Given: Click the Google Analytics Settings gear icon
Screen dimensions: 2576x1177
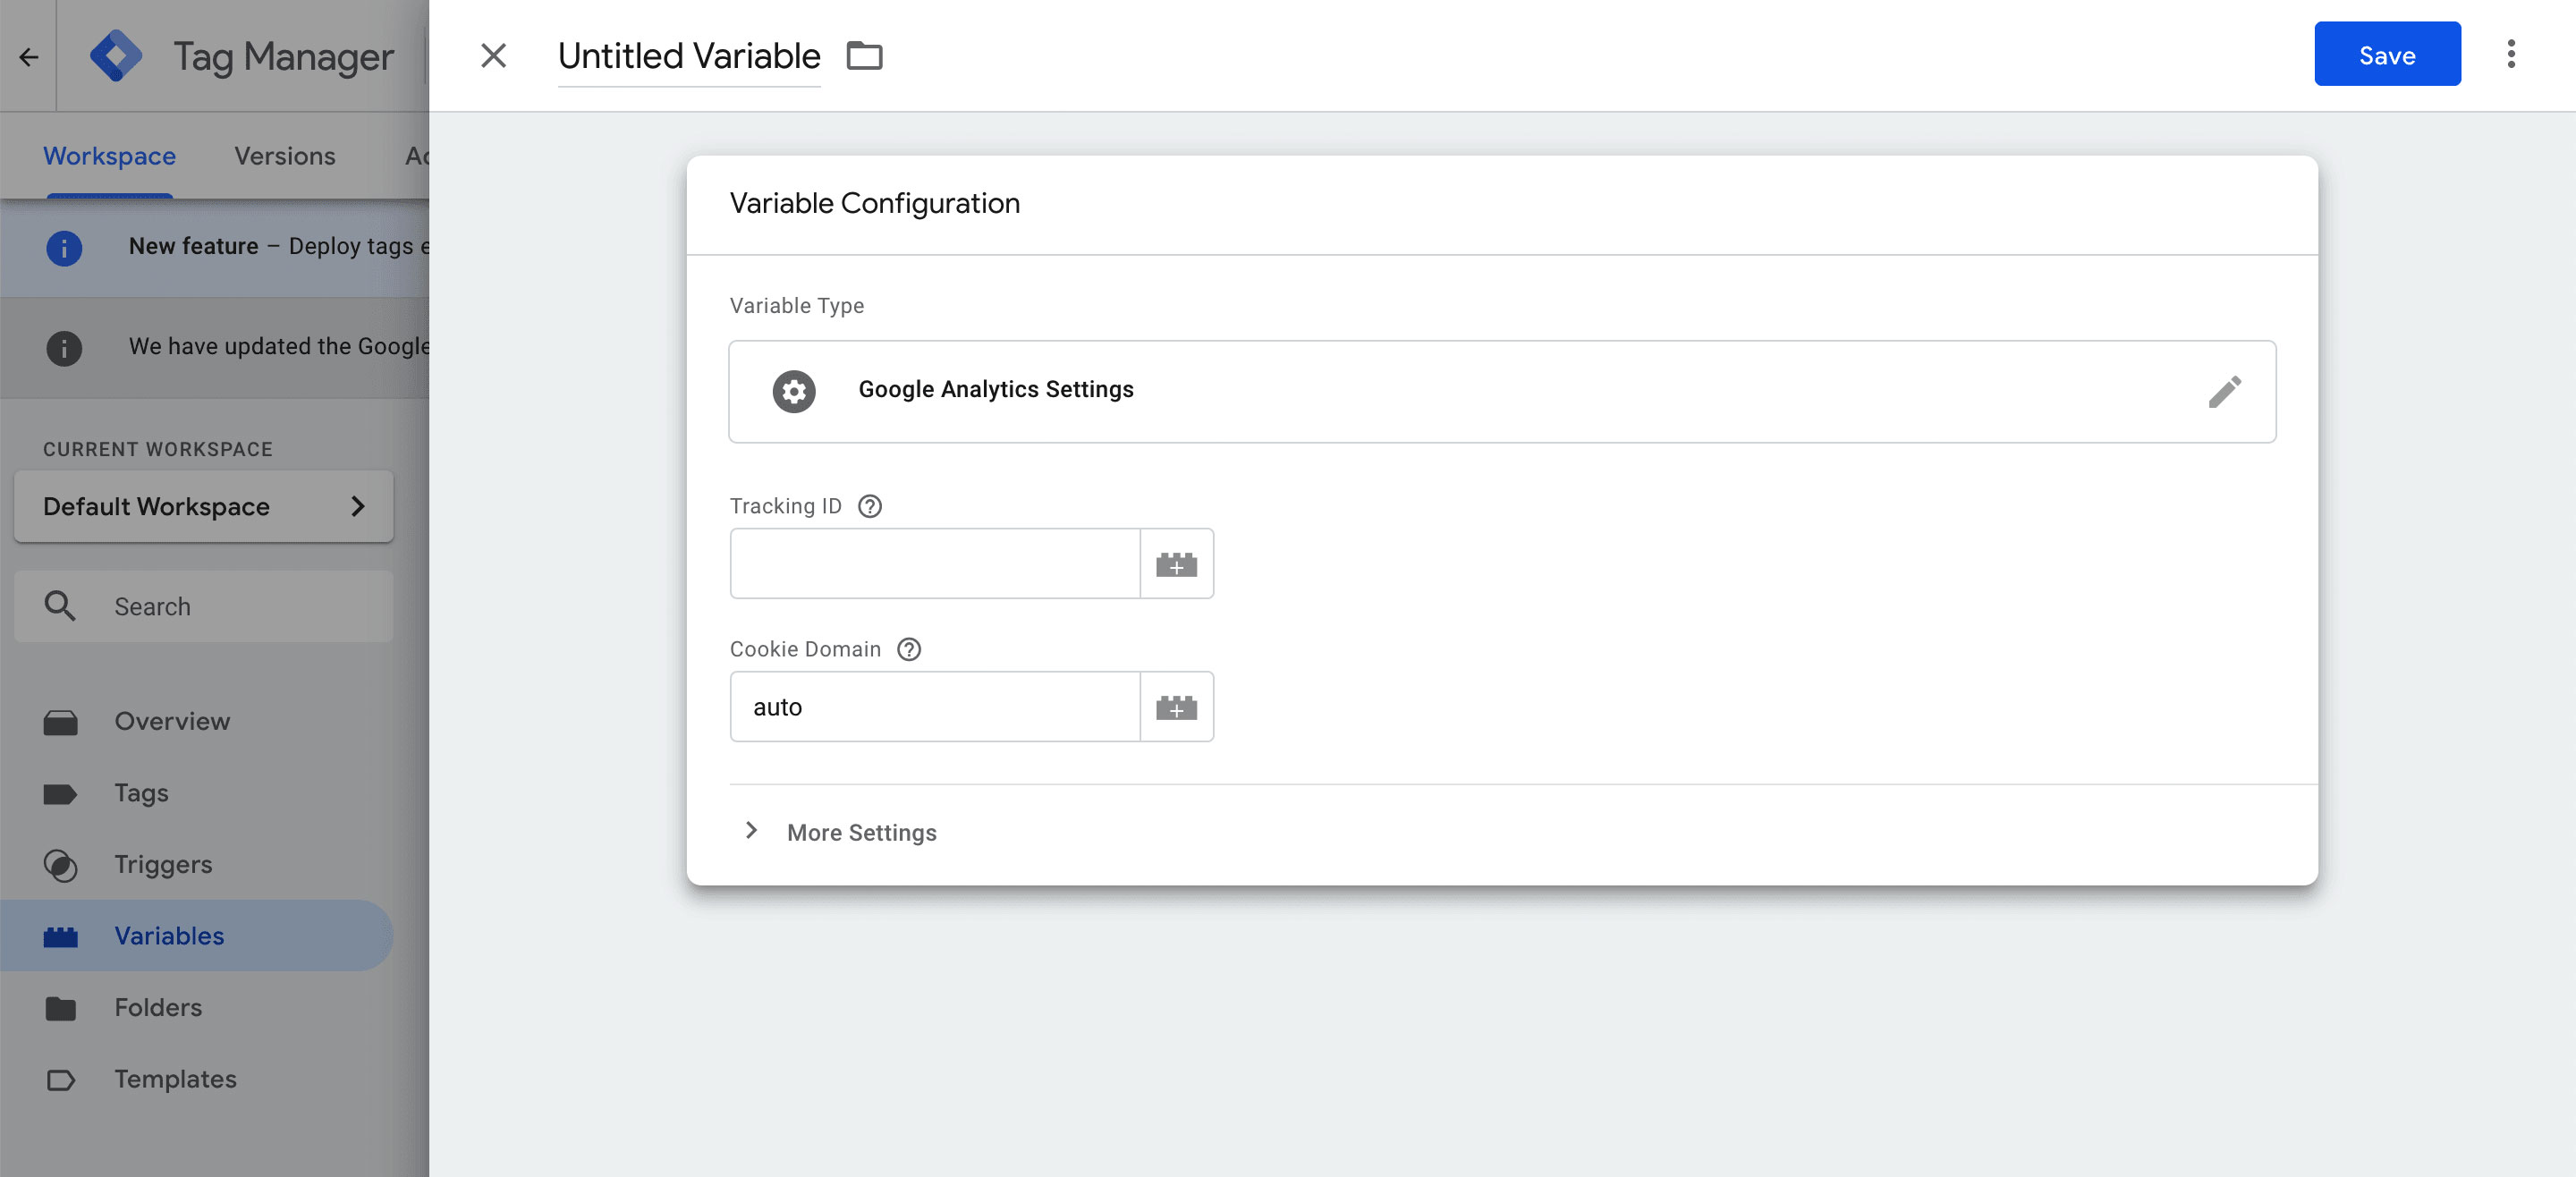Looking at the screenshot, I should (x=794, y=391).
